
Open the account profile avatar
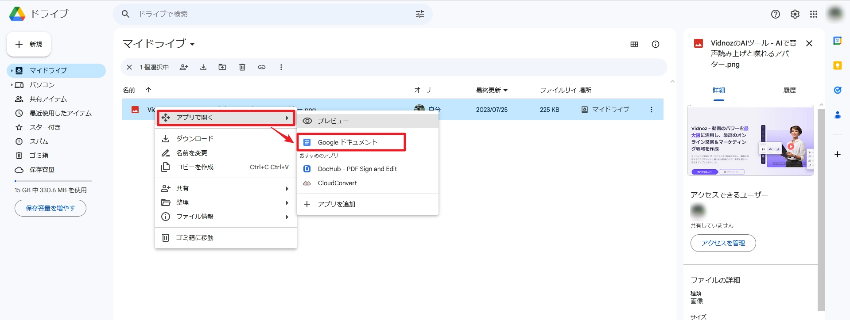point(835,14)
